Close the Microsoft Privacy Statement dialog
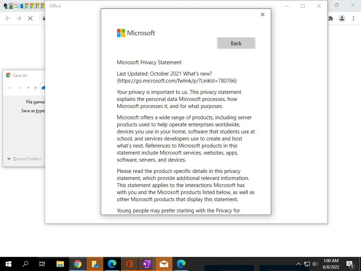The width and height of the screenshot is (361, 271). click(x=262, y=14)
